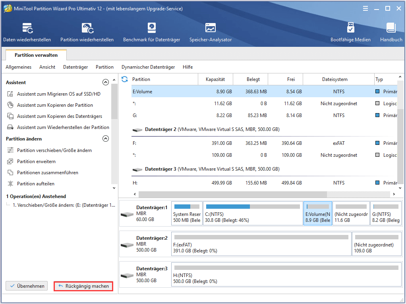Sort by Kapazität column header
Screen dimensions: 406x304
point(215,79)
